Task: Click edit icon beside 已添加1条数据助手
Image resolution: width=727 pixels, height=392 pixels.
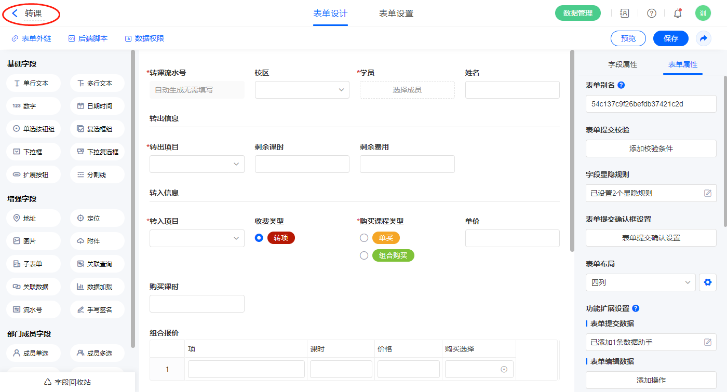Action: coord(707,342)
